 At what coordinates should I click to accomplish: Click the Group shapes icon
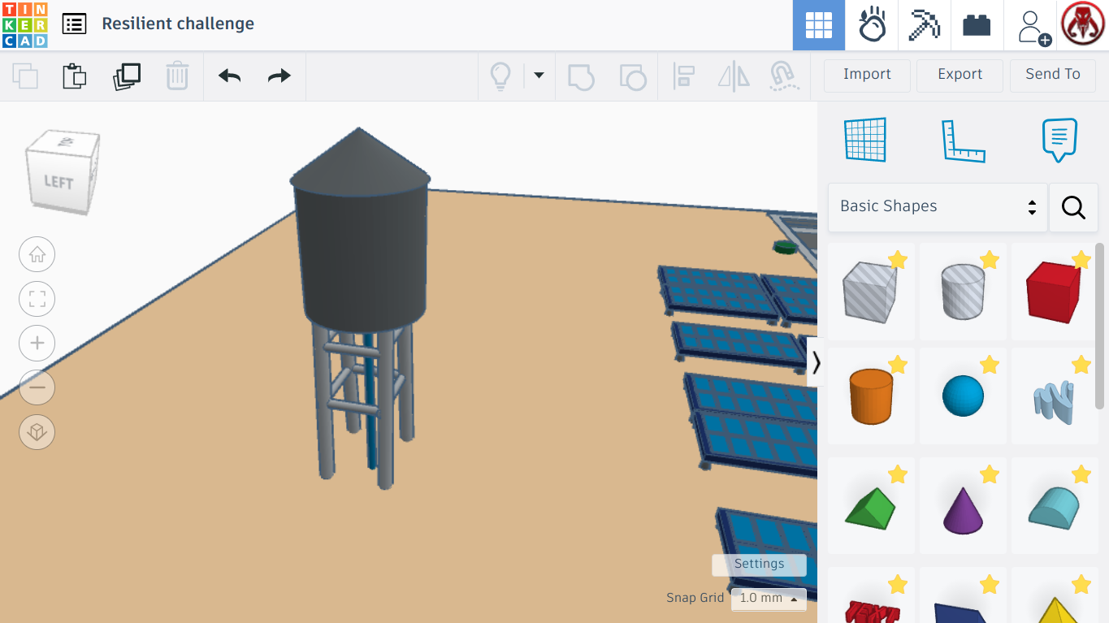581,76
